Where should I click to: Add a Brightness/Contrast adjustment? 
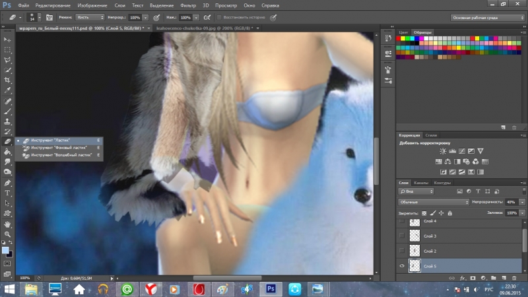[x=443, y=151]
